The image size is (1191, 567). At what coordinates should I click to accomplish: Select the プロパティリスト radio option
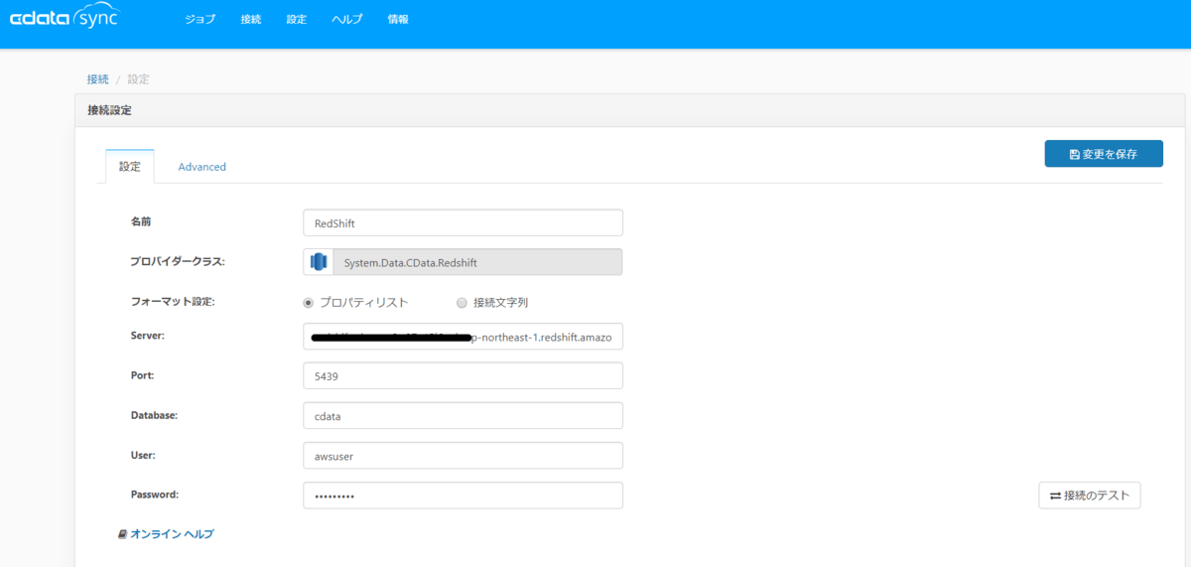[x=309, y=303]
